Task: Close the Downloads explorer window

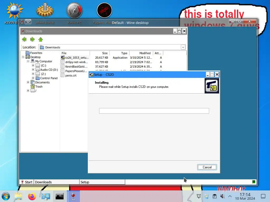Action: 184,31
